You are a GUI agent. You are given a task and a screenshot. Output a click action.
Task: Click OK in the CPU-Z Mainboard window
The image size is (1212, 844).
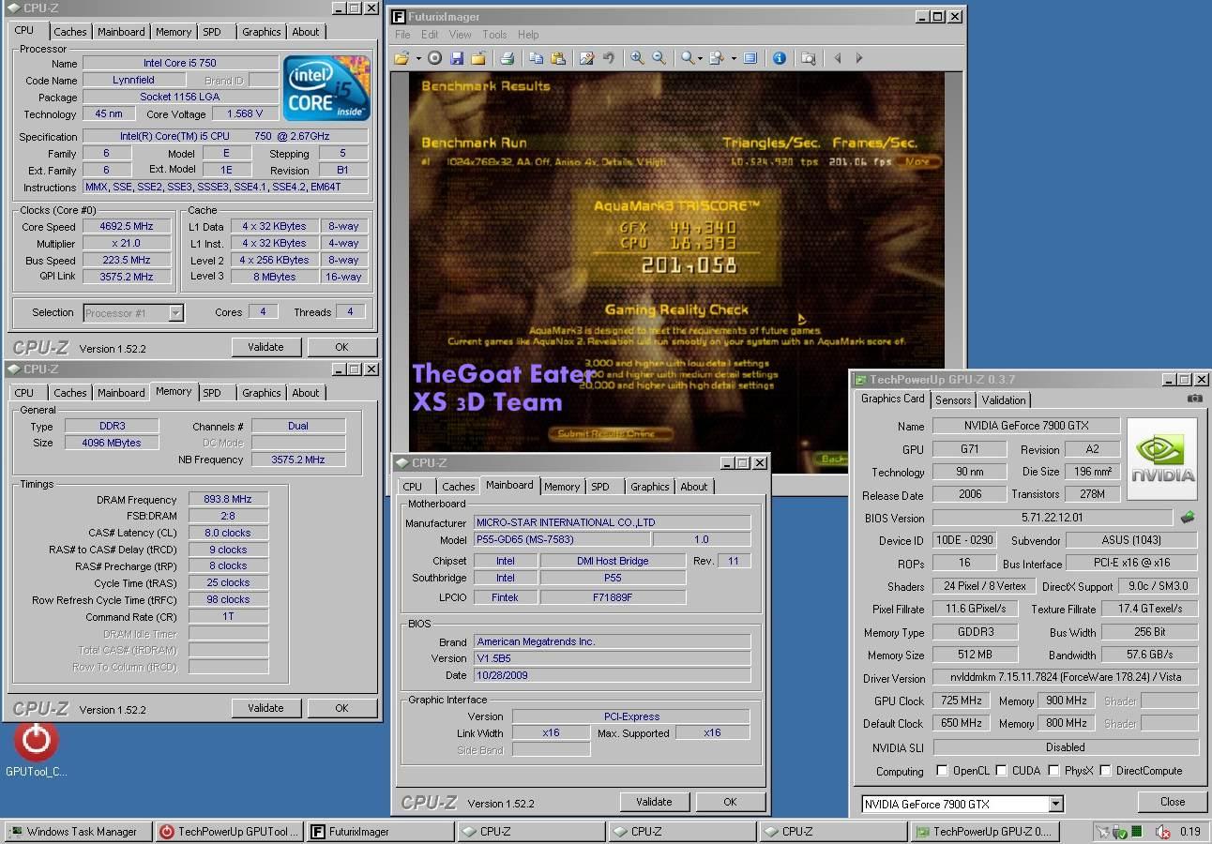730,802
